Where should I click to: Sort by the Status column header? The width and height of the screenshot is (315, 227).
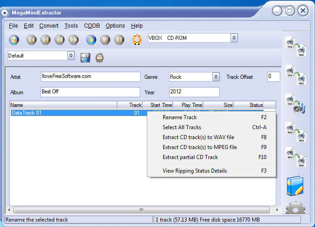tap(248, 105)
